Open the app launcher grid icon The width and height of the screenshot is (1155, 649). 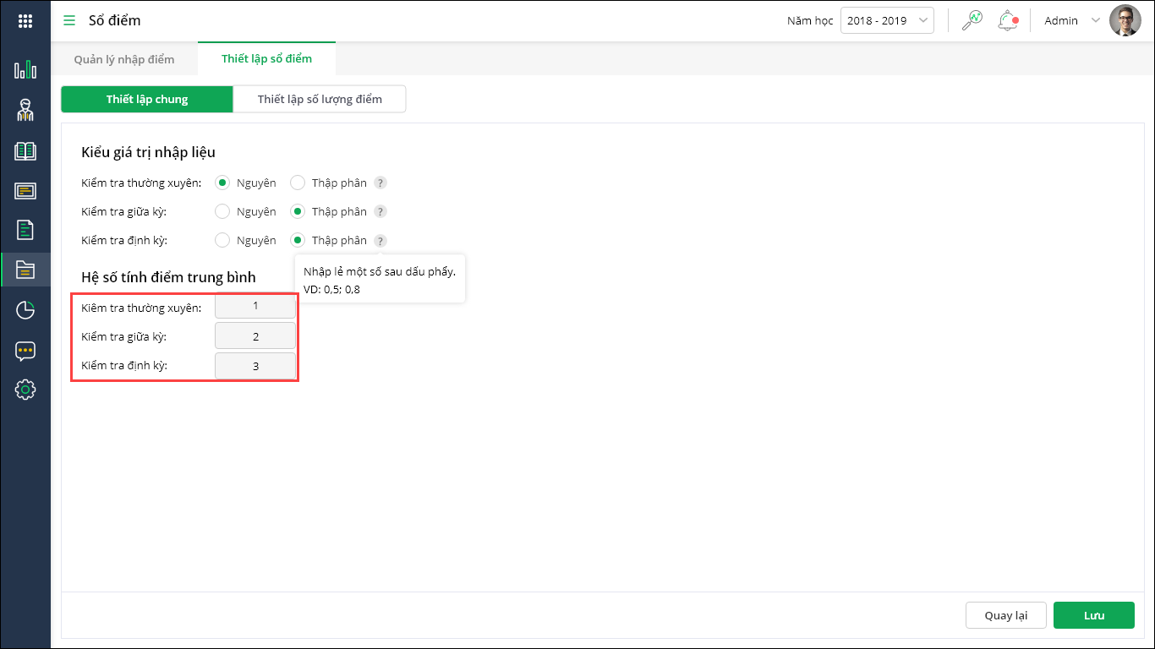click(x=25, y=21)
